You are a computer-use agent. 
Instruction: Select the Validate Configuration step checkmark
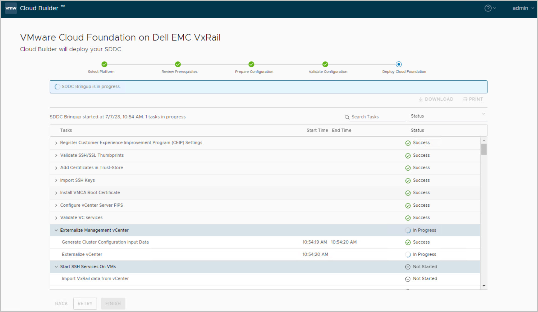(325, 64)
